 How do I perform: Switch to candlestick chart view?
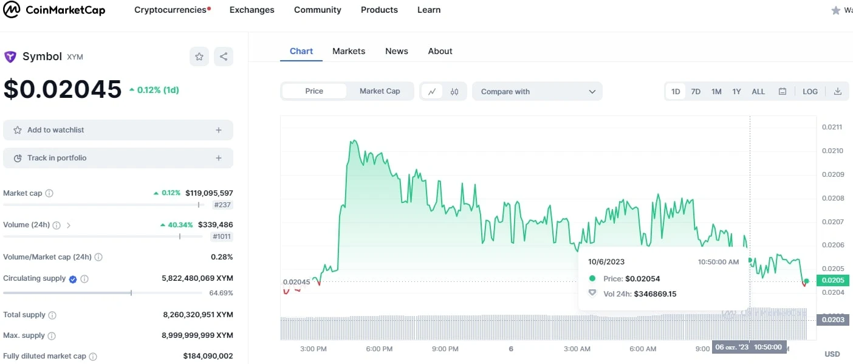[454, 92]
